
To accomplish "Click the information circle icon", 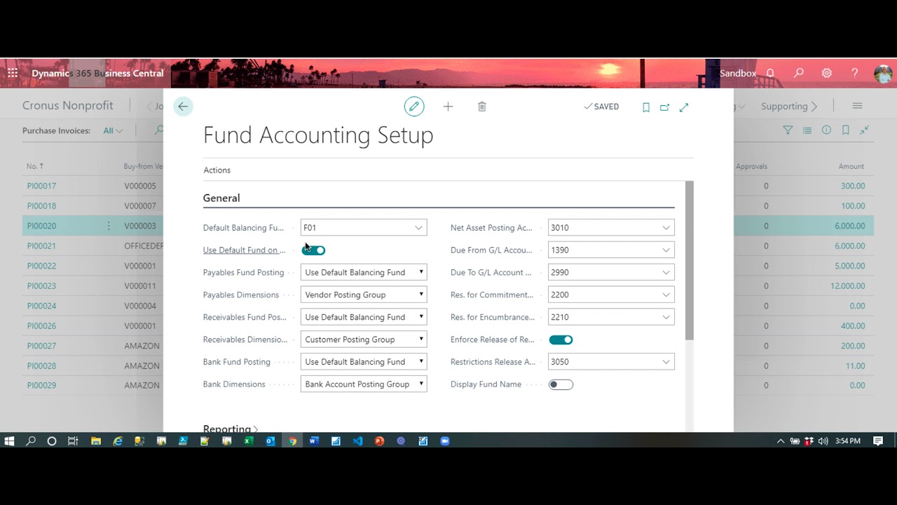I will [x=826, y=130].
